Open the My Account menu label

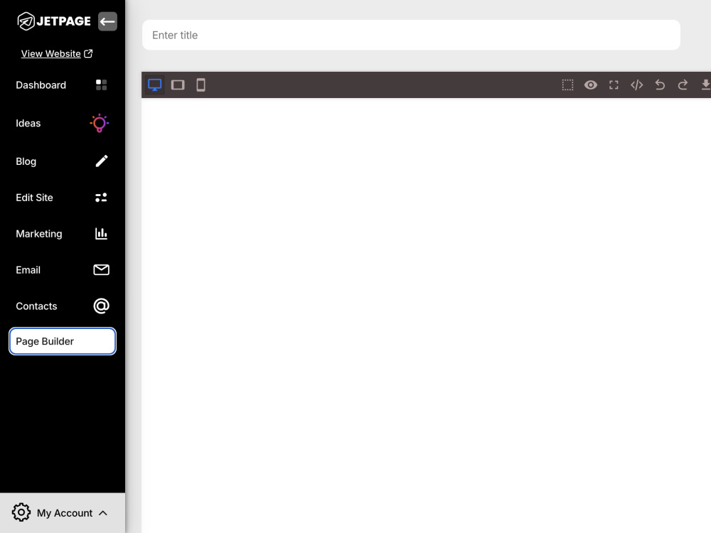click(65, 513)
